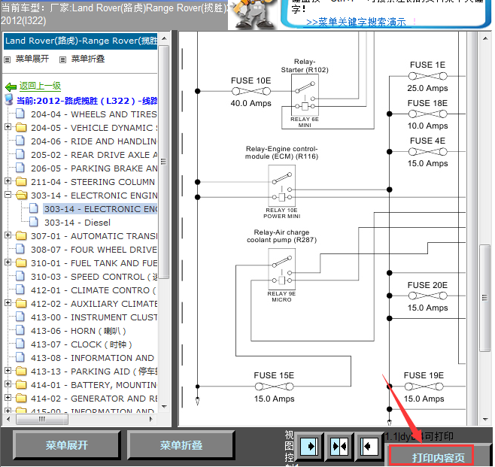Image resolution: width=495 pixels, height=467 pixels.
Task: Click the folder icon for 204-05 VEHICLE DYNAMIC
Action: (x=21, y=128)
